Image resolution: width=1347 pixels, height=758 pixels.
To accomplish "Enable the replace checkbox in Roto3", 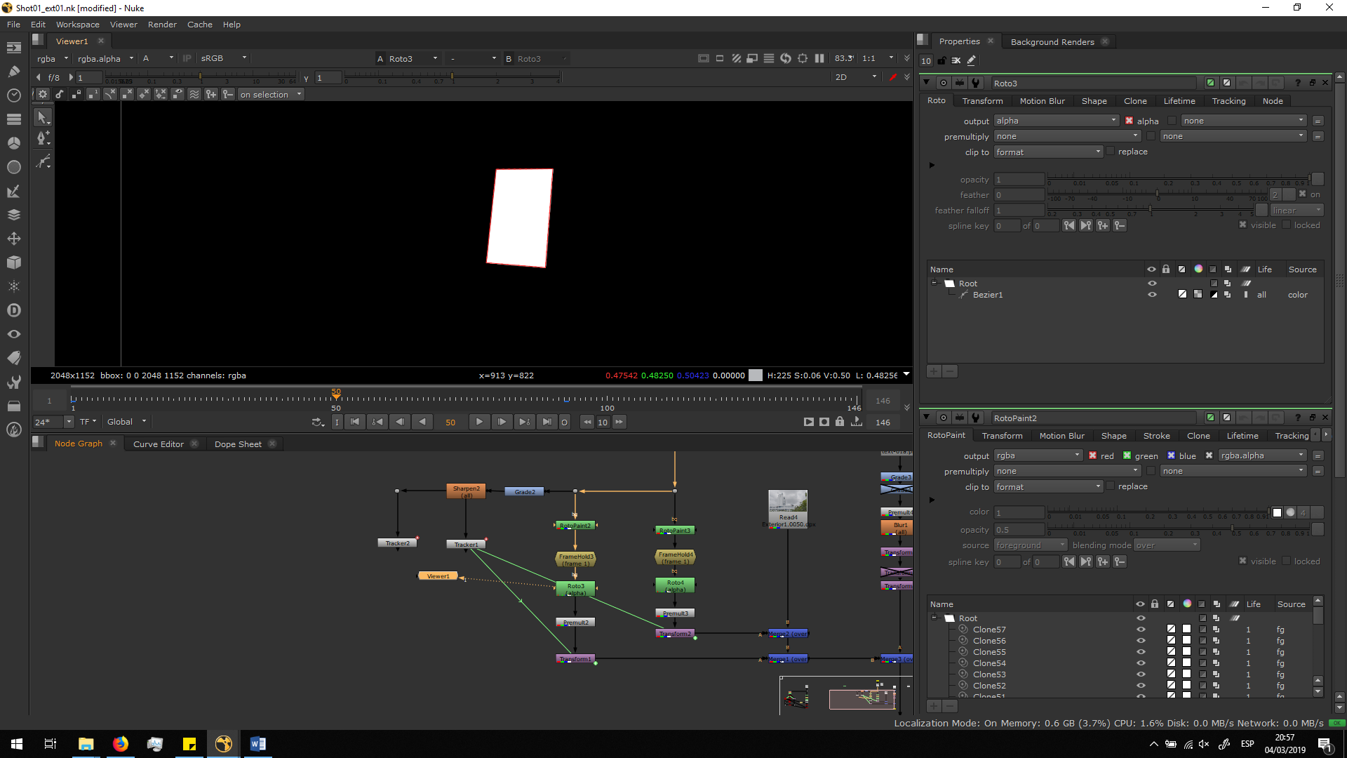I will coord(1110,151).
